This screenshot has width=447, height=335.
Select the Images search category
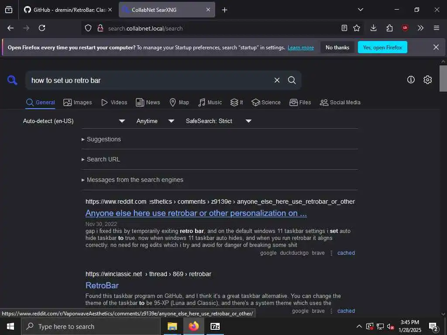pyautogui.click(x=78, y=103)
